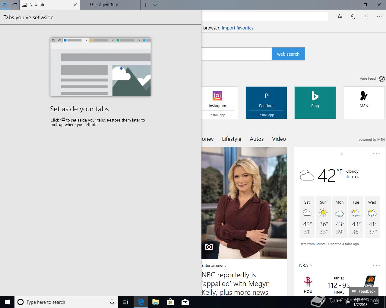386x308 pixels.
Task: Show tab previews chevron
Action: point(155,5)
